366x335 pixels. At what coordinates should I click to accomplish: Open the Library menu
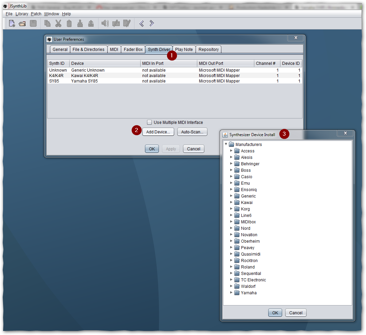pyautogui.click(x=22, y=14)
